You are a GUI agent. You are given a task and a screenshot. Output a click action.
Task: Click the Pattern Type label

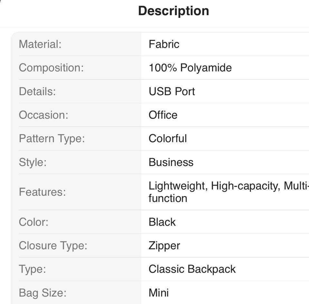click(x=51, y=139)
